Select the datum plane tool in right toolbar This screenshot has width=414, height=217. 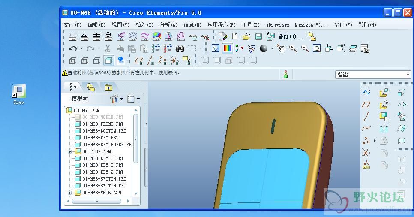(x=366, y=105)
